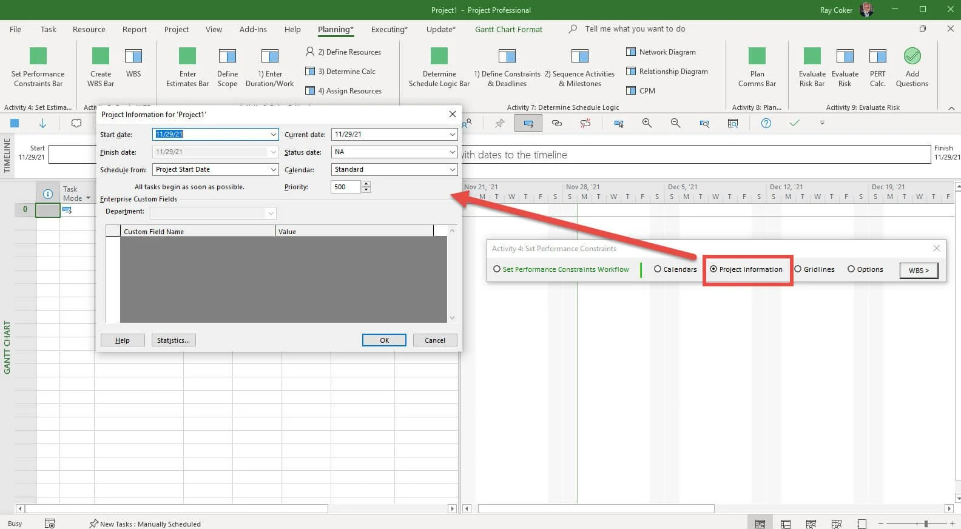
Task: Increase the Priority value with the up arrow
Action: [x=366, y=184]
